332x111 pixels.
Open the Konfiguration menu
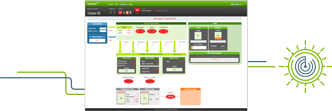123,4
